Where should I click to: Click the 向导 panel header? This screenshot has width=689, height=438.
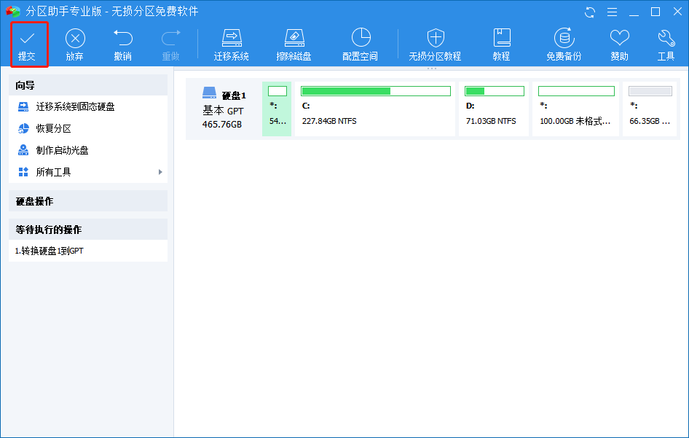click(88, 85)
